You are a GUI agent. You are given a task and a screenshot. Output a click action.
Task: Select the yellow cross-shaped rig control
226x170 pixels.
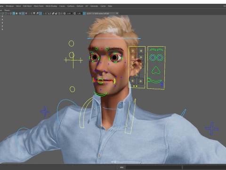coord(73,60)
